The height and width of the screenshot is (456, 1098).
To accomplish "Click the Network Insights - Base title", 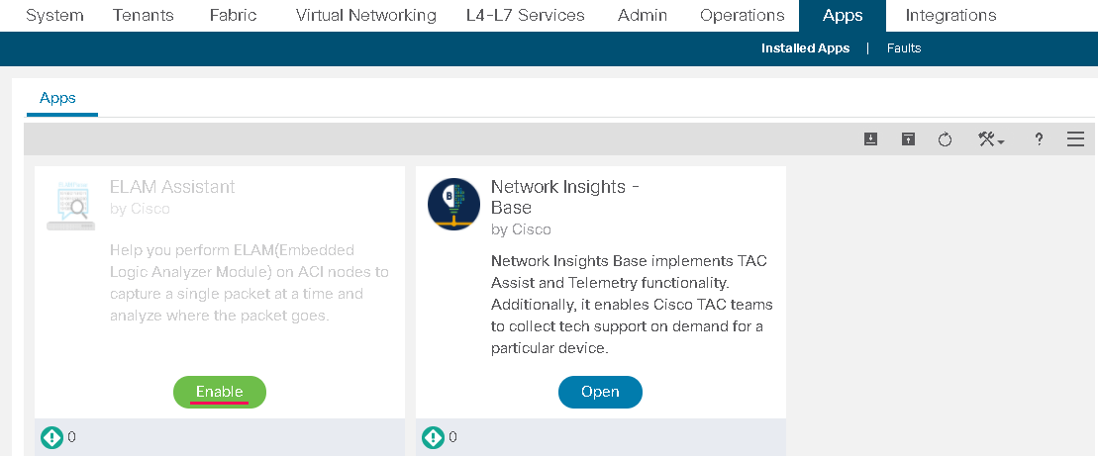I will click(565, 197).
